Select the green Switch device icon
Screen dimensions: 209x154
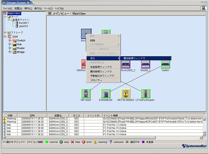(165, 64)
